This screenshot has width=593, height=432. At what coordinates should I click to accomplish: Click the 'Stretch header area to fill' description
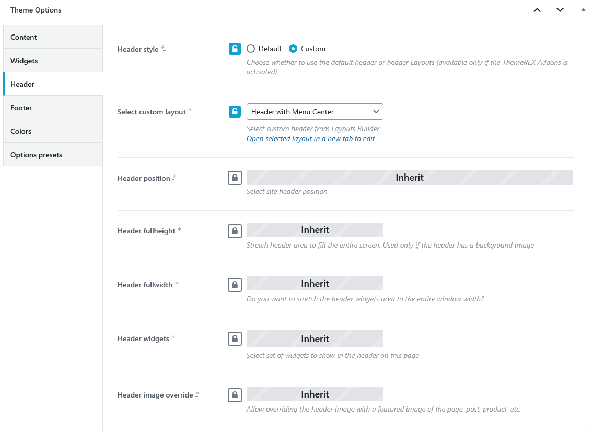(x=390, y=245)
